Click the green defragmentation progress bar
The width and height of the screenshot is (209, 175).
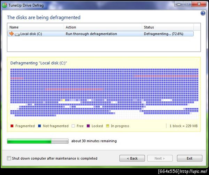(x=38, y=141)
